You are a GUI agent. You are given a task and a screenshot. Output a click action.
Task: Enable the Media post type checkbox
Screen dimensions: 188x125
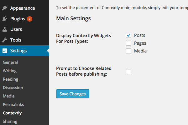(128, 51)
